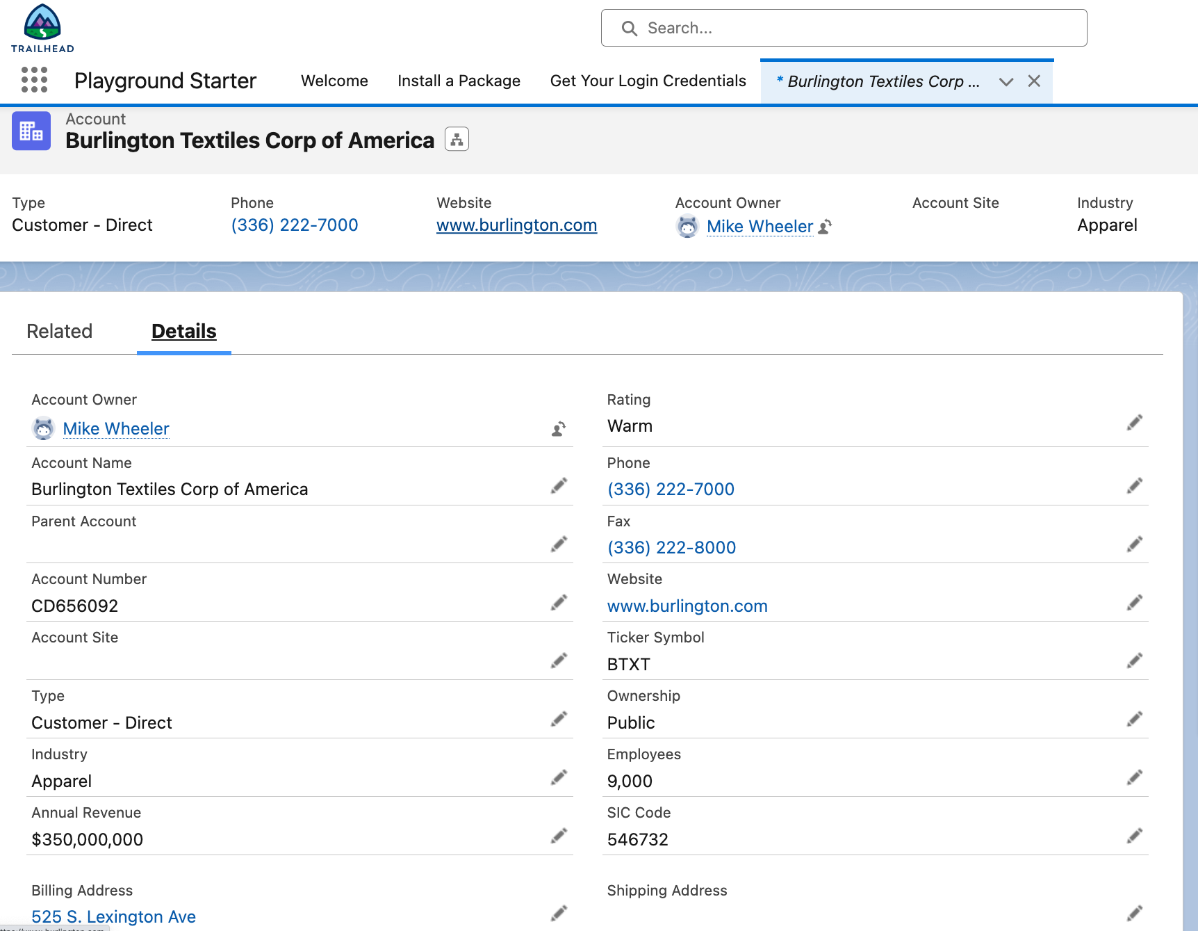
Task: Click ticker symbol value BTXT
Action: 629,665
